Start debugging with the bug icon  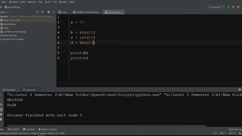(x=233, y=7)
